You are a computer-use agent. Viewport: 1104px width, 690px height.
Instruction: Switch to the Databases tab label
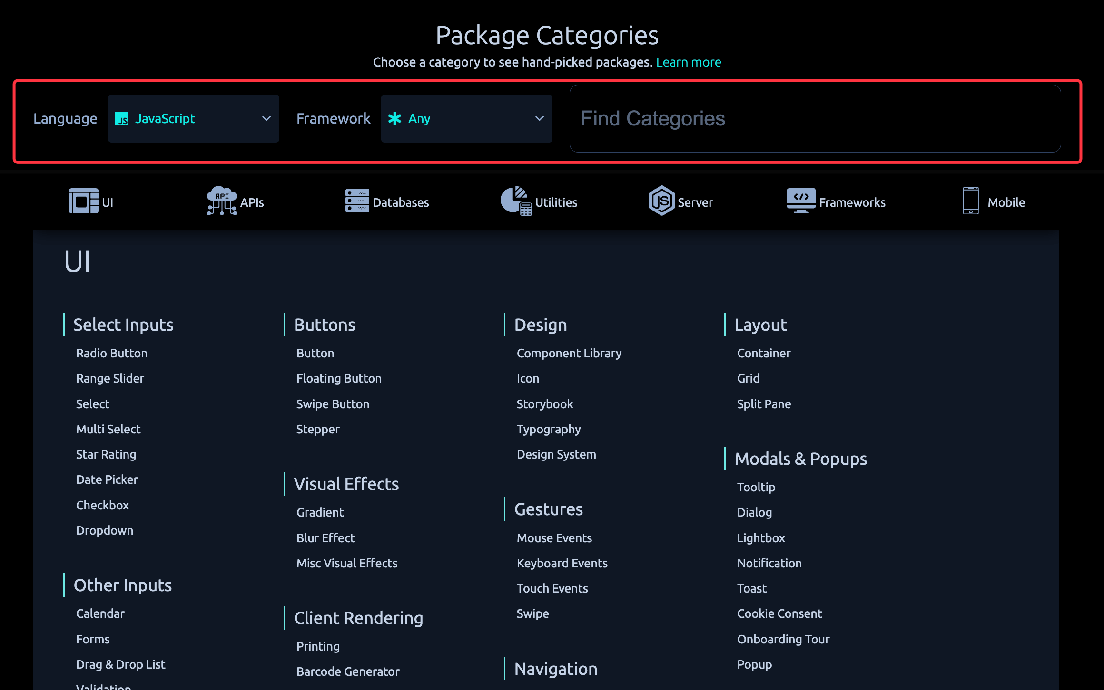pos(401,203)
